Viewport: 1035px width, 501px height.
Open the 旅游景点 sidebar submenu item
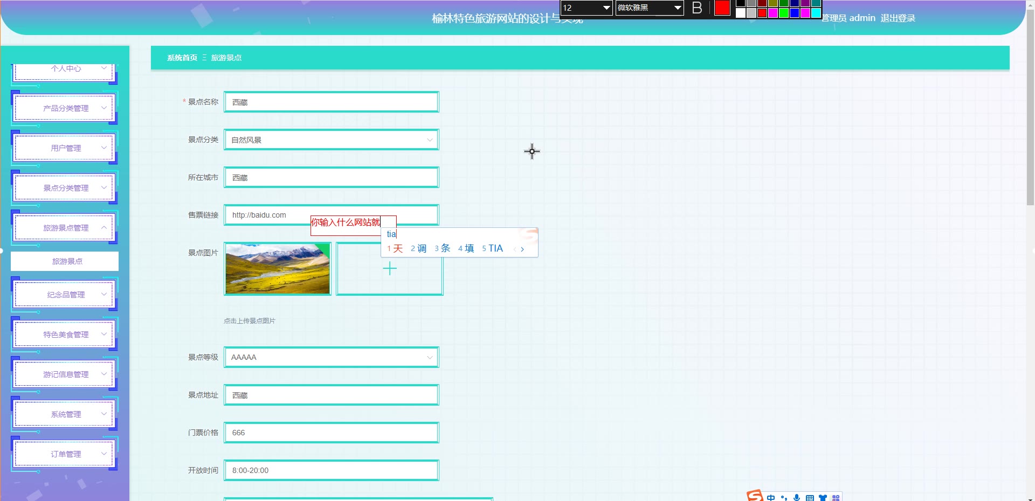coord(67,261)
